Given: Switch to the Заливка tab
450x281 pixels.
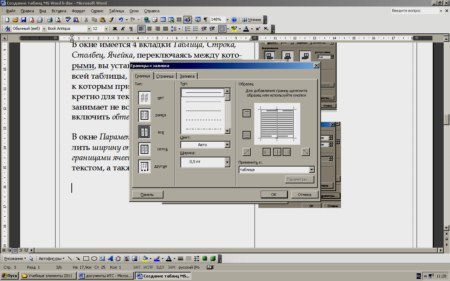Looking at the screenshot, I should (187, 76).
